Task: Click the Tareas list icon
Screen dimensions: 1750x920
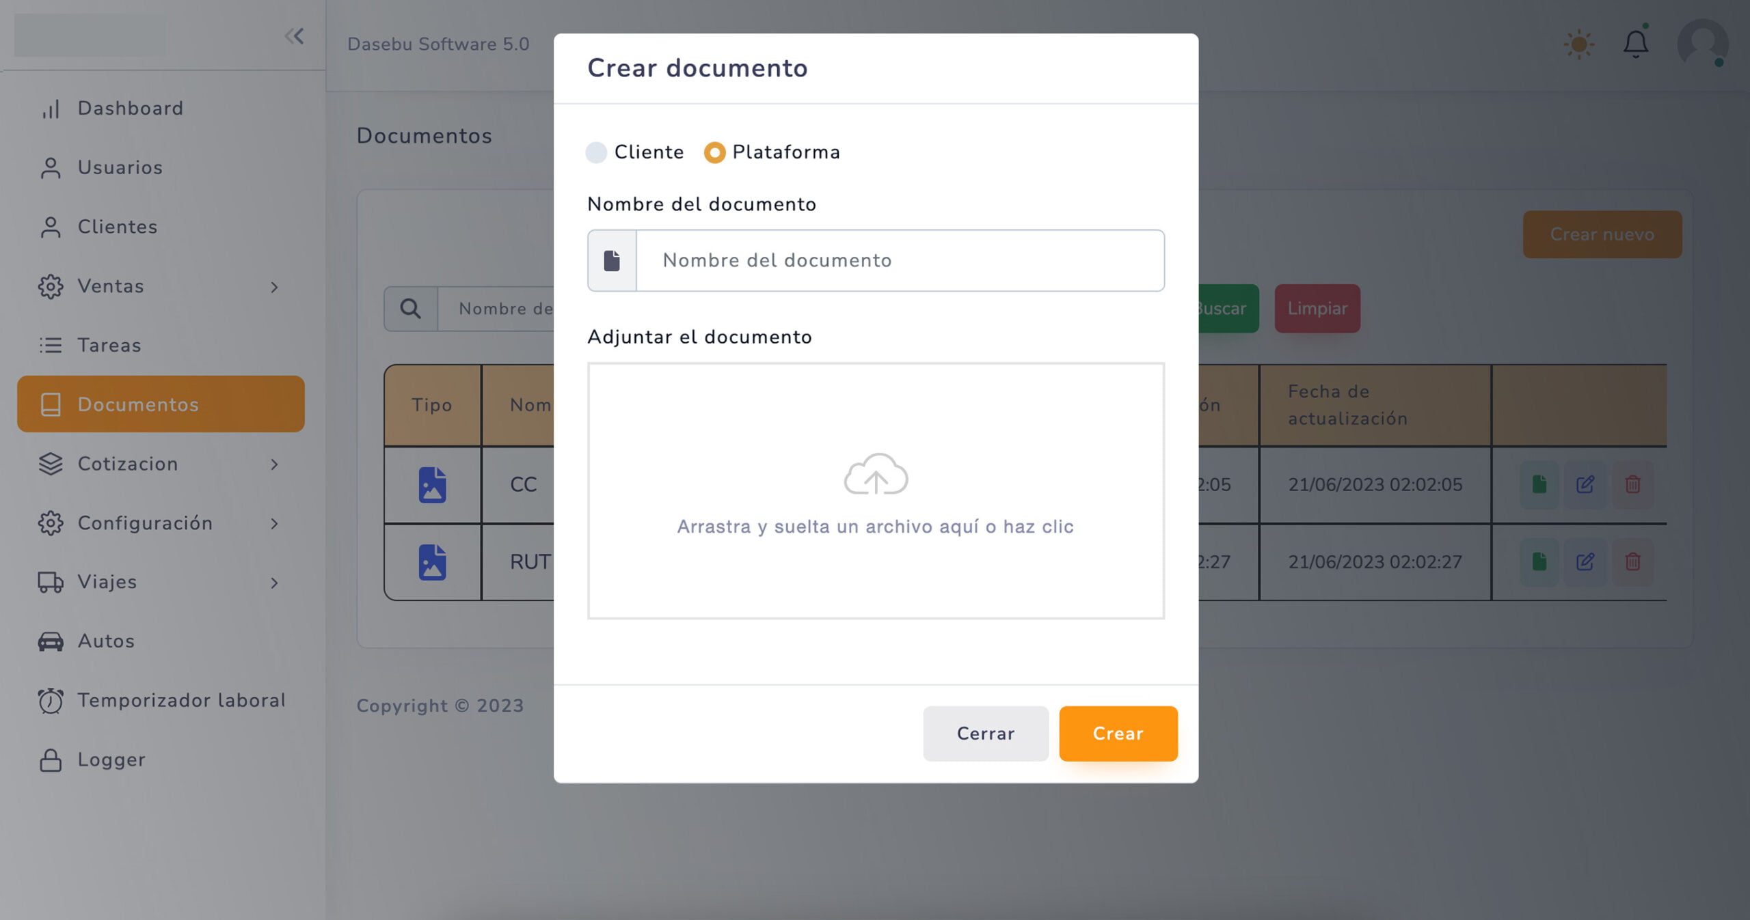Action: click(51, 346)
